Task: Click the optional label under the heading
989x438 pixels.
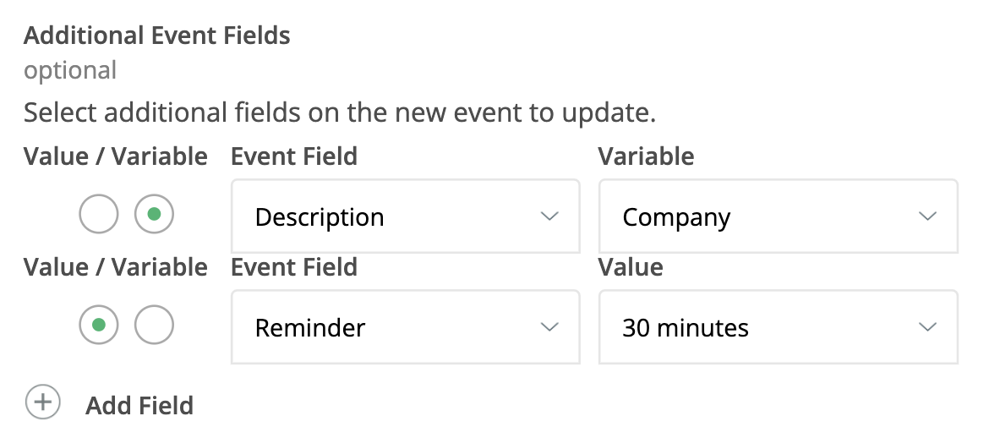Action: click(70, 70)
